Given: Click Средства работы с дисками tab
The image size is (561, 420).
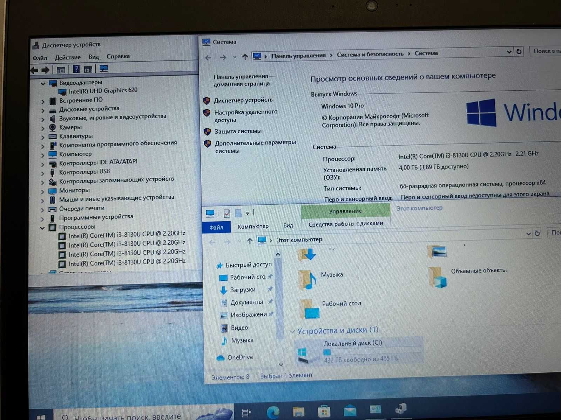Looking at the screenshot, I should click(346, 224).
